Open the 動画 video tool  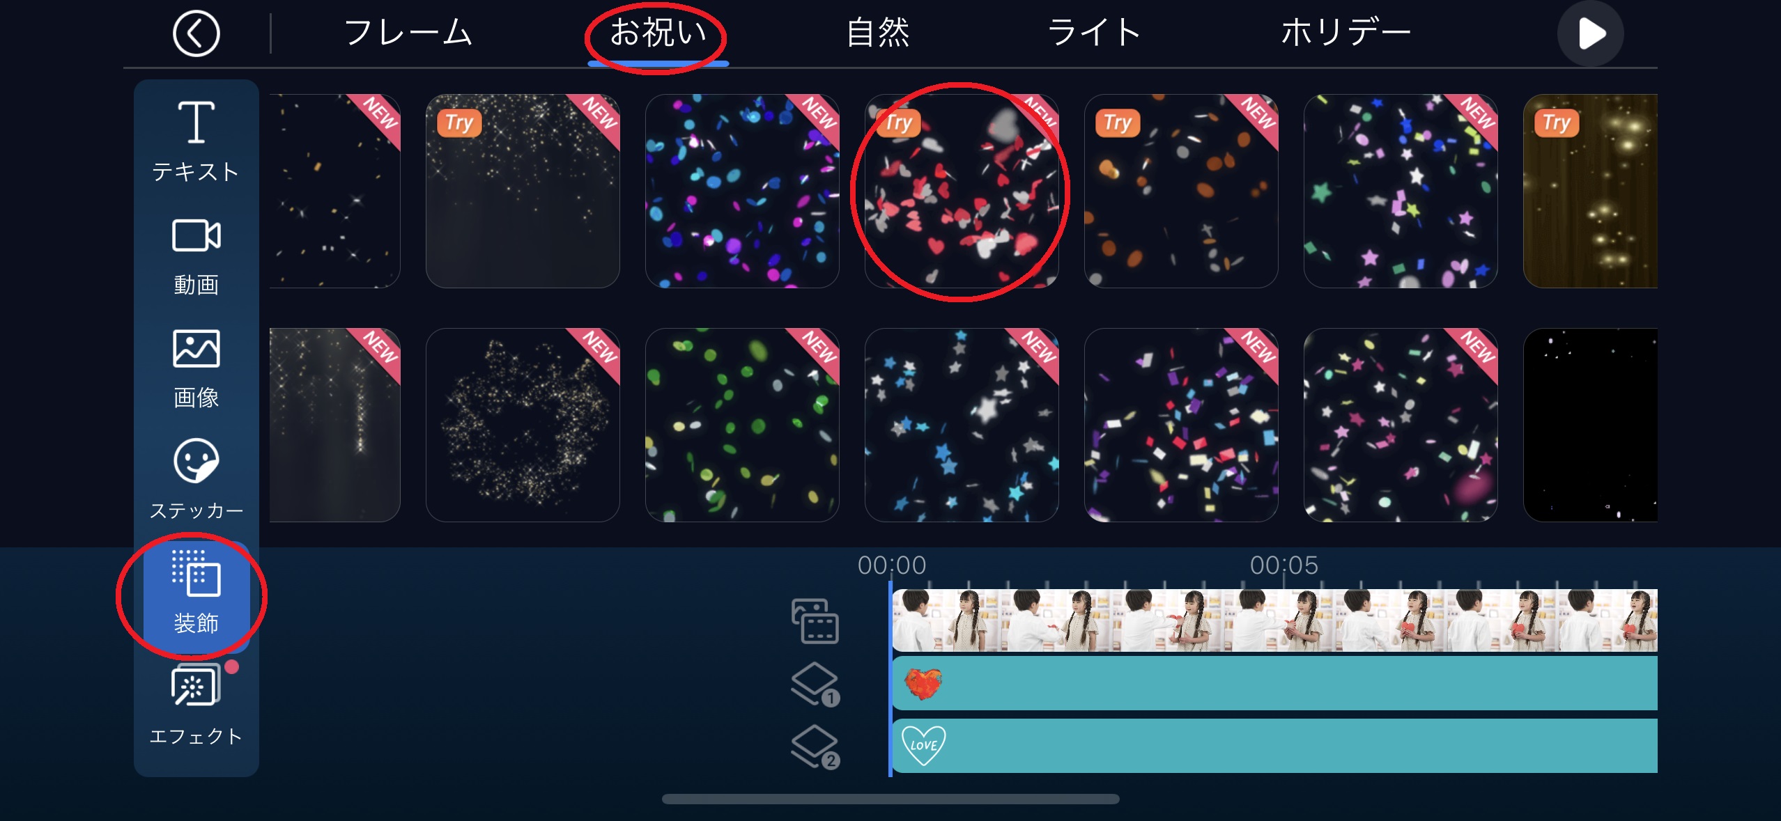click(x=196, y=256)
